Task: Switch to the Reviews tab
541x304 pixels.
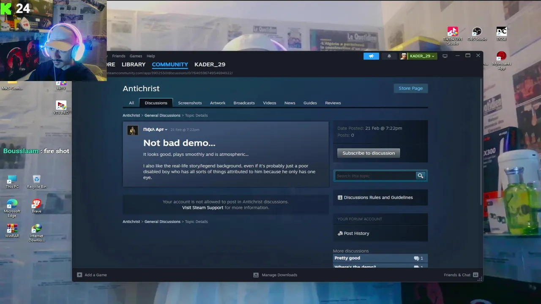Action: 333,103
